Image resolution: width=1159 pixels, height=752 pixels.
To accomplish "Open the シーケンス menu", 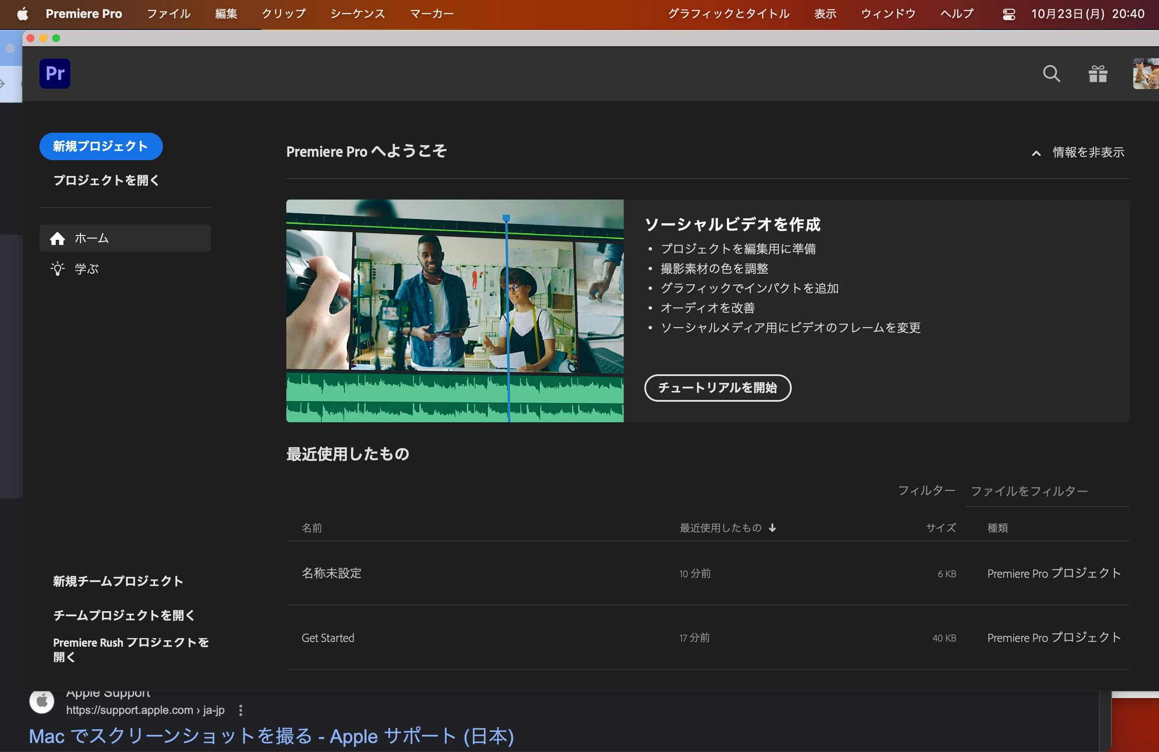I will pos(357,14).
